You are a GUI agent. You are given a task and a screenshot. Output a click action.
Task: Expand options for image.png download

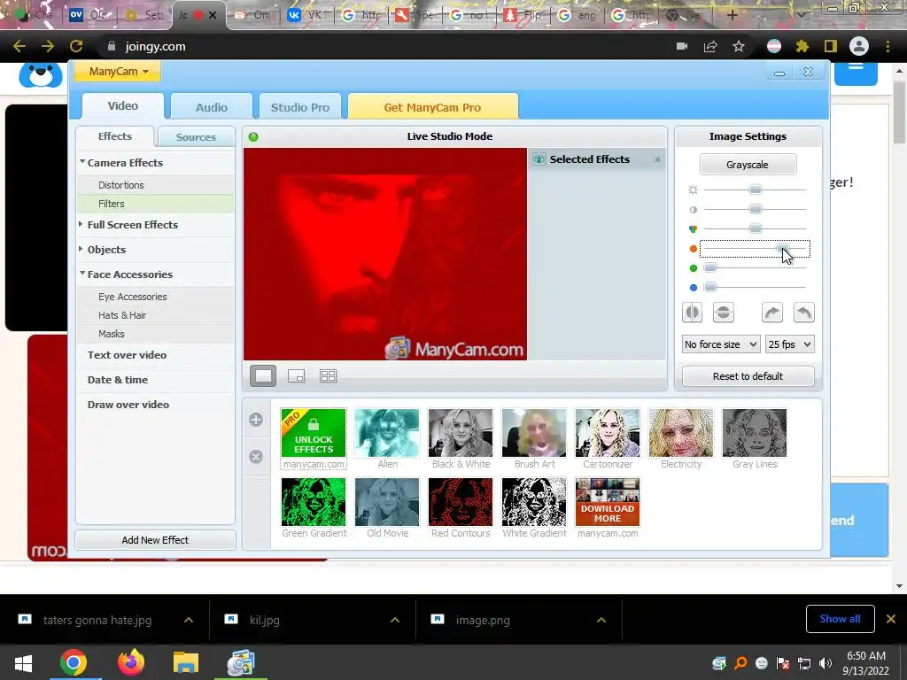(601, 620)
